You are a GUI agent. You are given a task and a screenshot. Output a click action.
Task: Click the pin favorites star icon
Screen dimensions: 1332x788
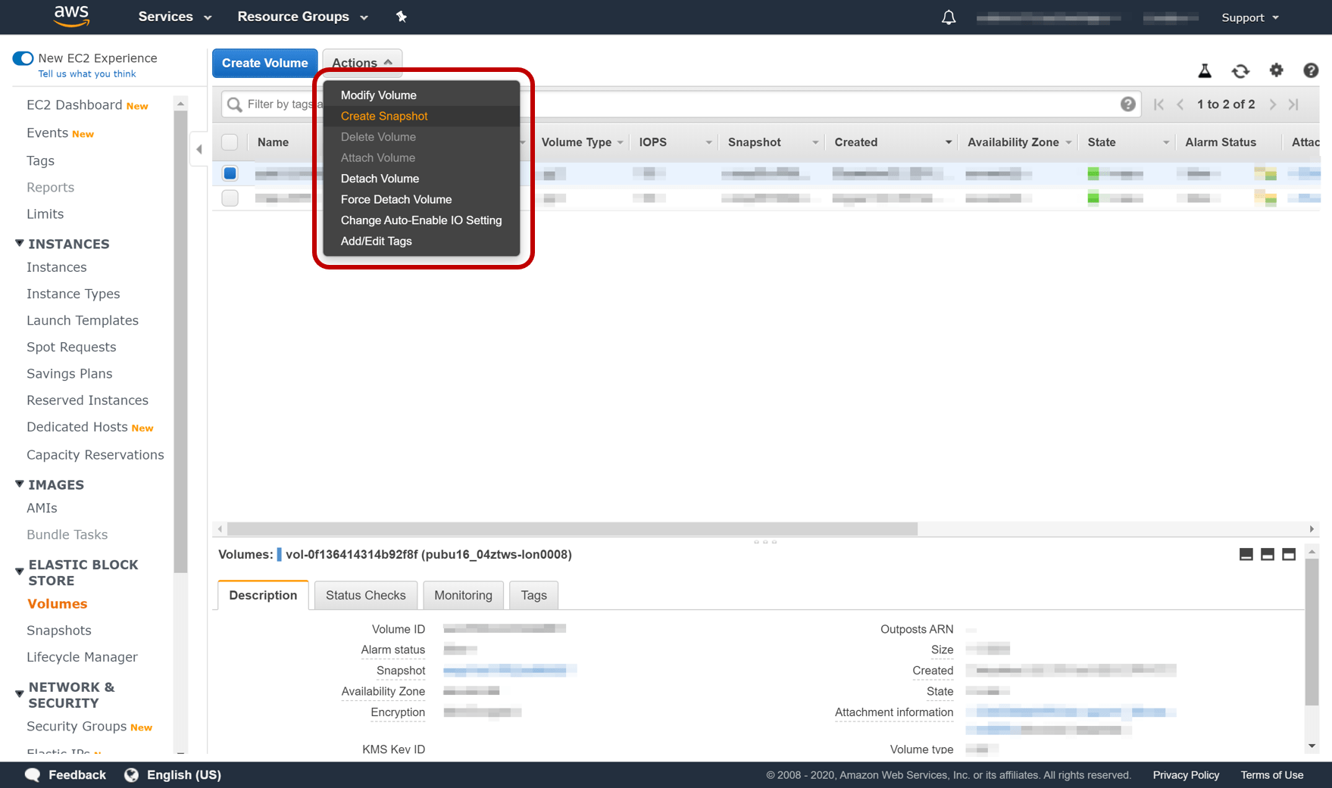402,16
